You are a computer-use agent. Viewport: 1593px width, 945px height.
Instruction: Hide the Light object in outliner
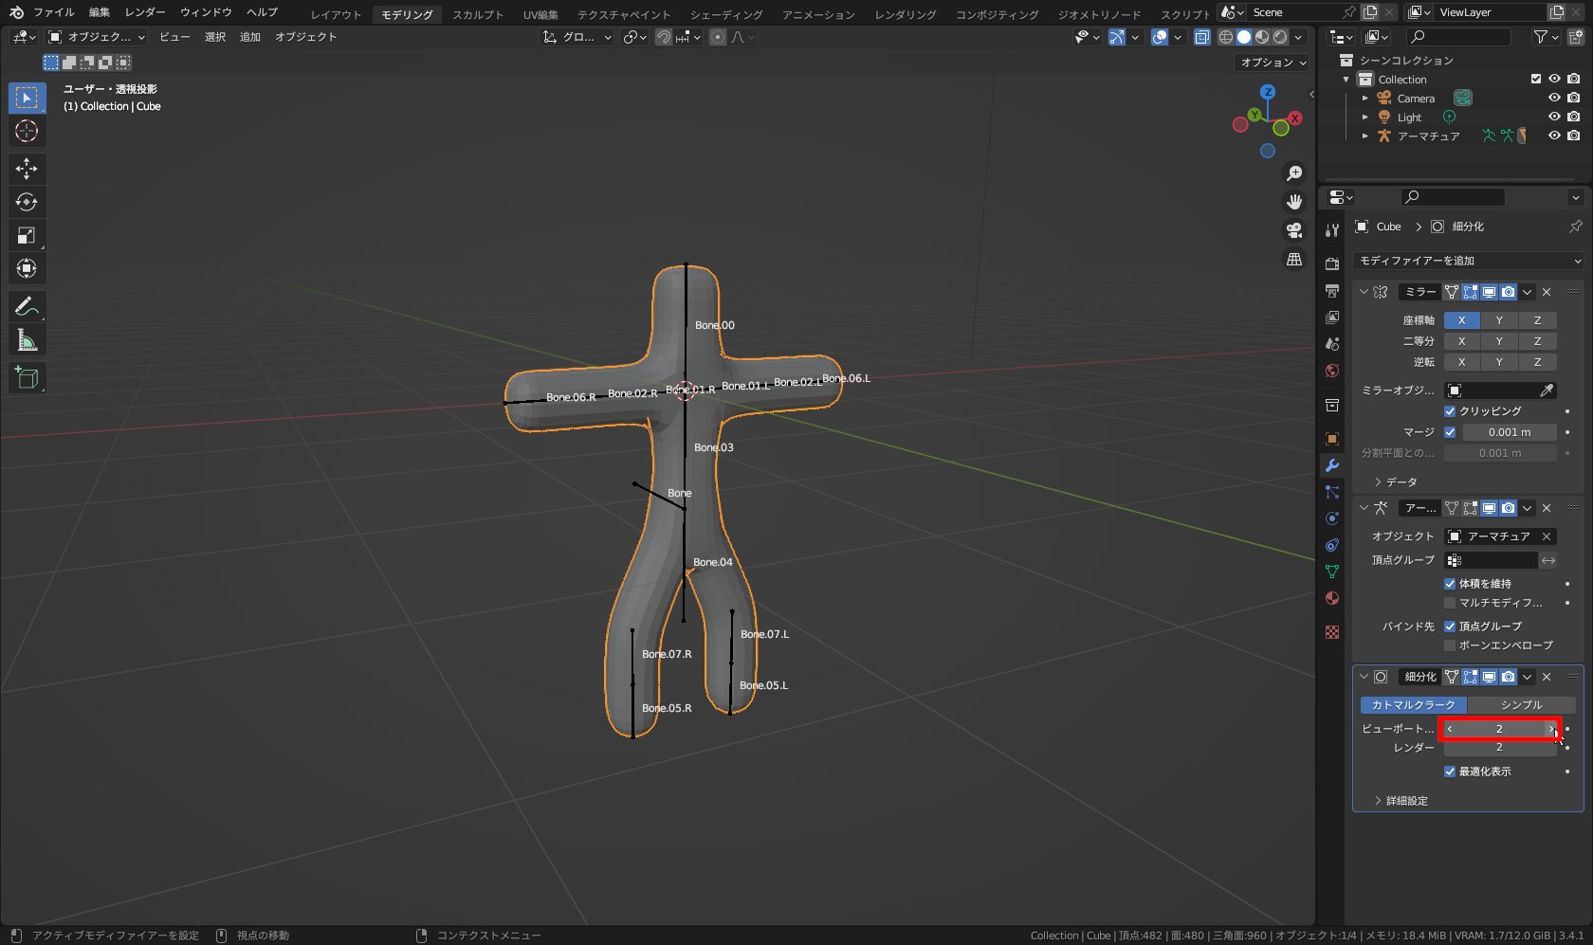coord(1554,118)
